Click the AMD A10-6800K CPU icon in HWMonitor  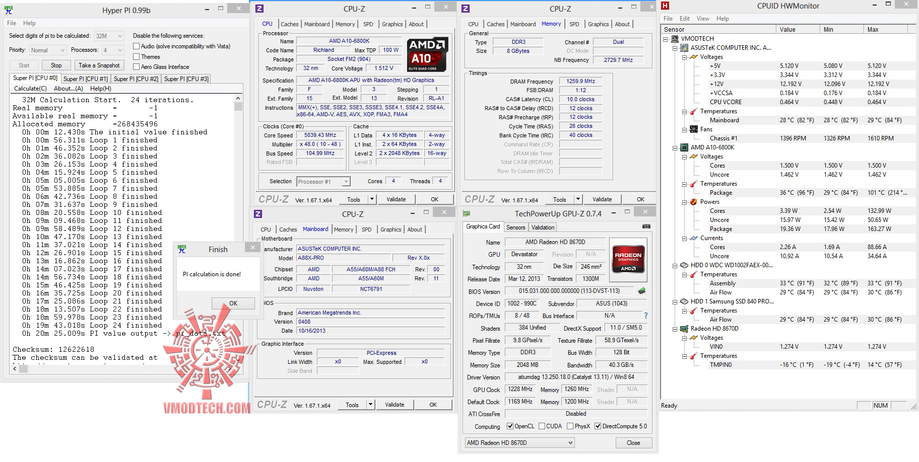(684, 147)
